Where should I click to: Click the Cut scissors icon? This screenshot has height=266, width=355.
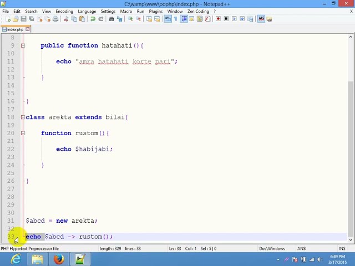[x=66, y=19]
